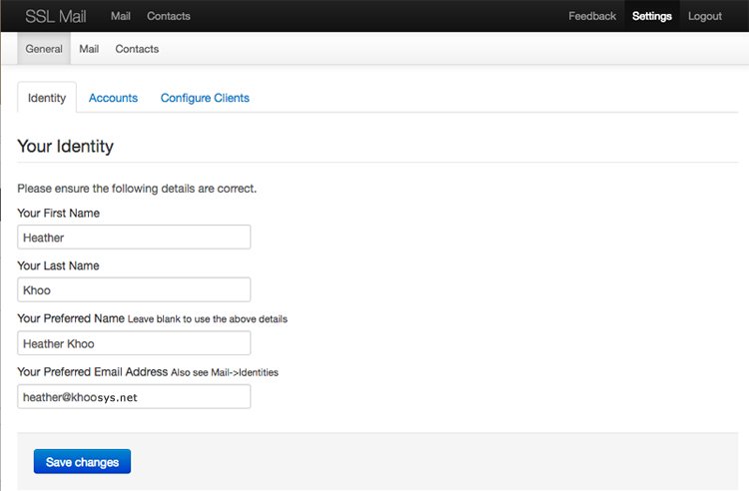Screen dimensions: 749x491
Task: Select Settings in the top navigation bar
Action: (x=652, y=16)
